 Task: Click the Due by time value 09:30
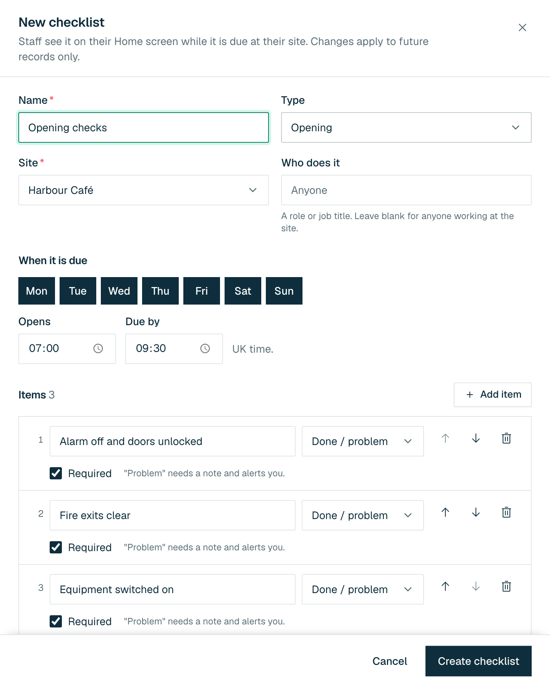point(151,348)
